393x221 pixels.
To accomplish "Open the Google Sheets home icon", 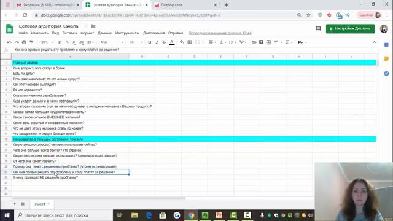I will pos(10,29).
